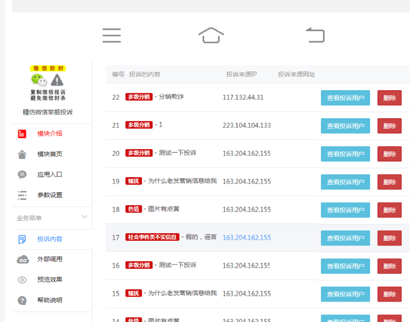
Task: Delete complaint row 17
Action: click(x=389, y=238)
